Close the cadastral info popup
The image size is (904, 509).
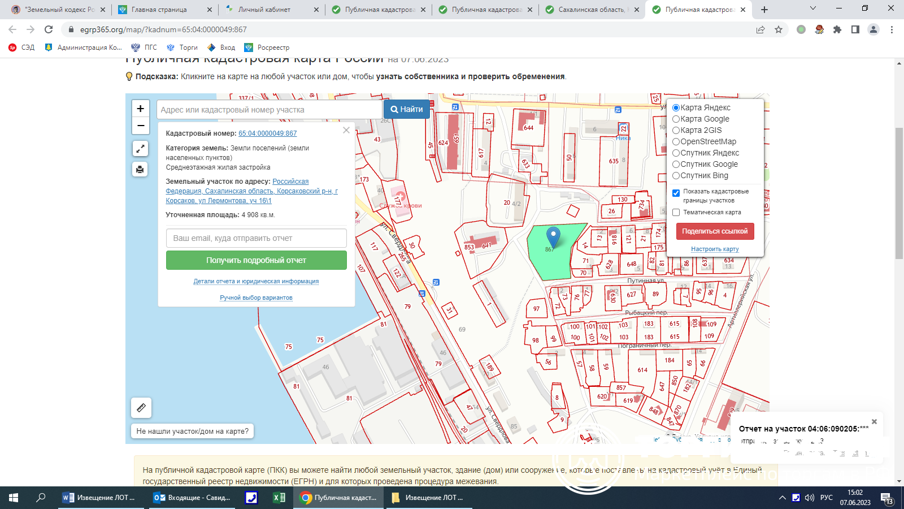coord(346,130)
